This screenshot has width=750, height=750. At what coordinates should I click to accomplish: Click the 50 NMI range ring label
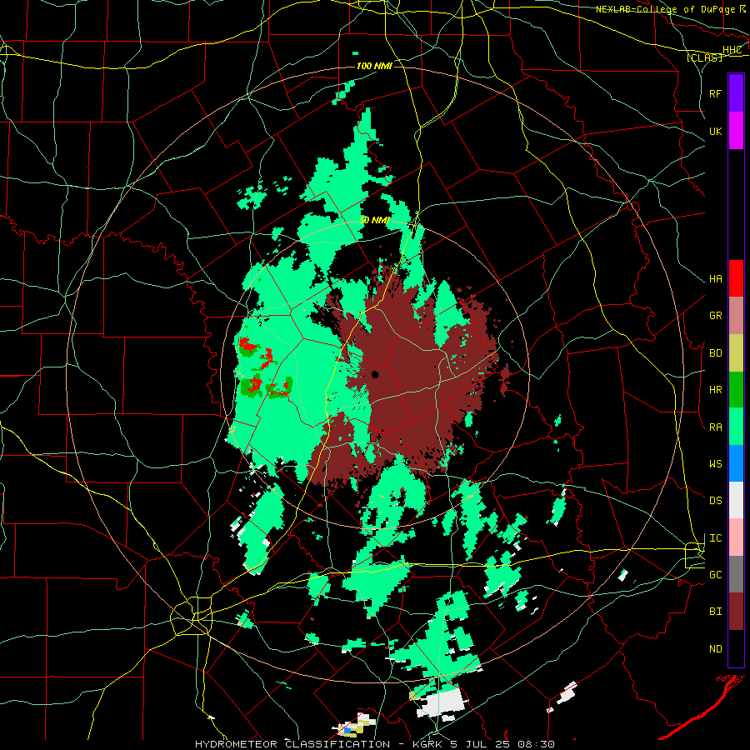tap(374, 221)
